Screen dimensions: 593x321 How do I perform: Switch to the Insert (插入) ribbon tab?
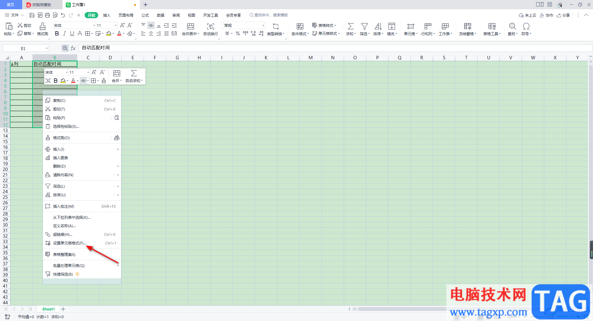[x=107, y=15]
